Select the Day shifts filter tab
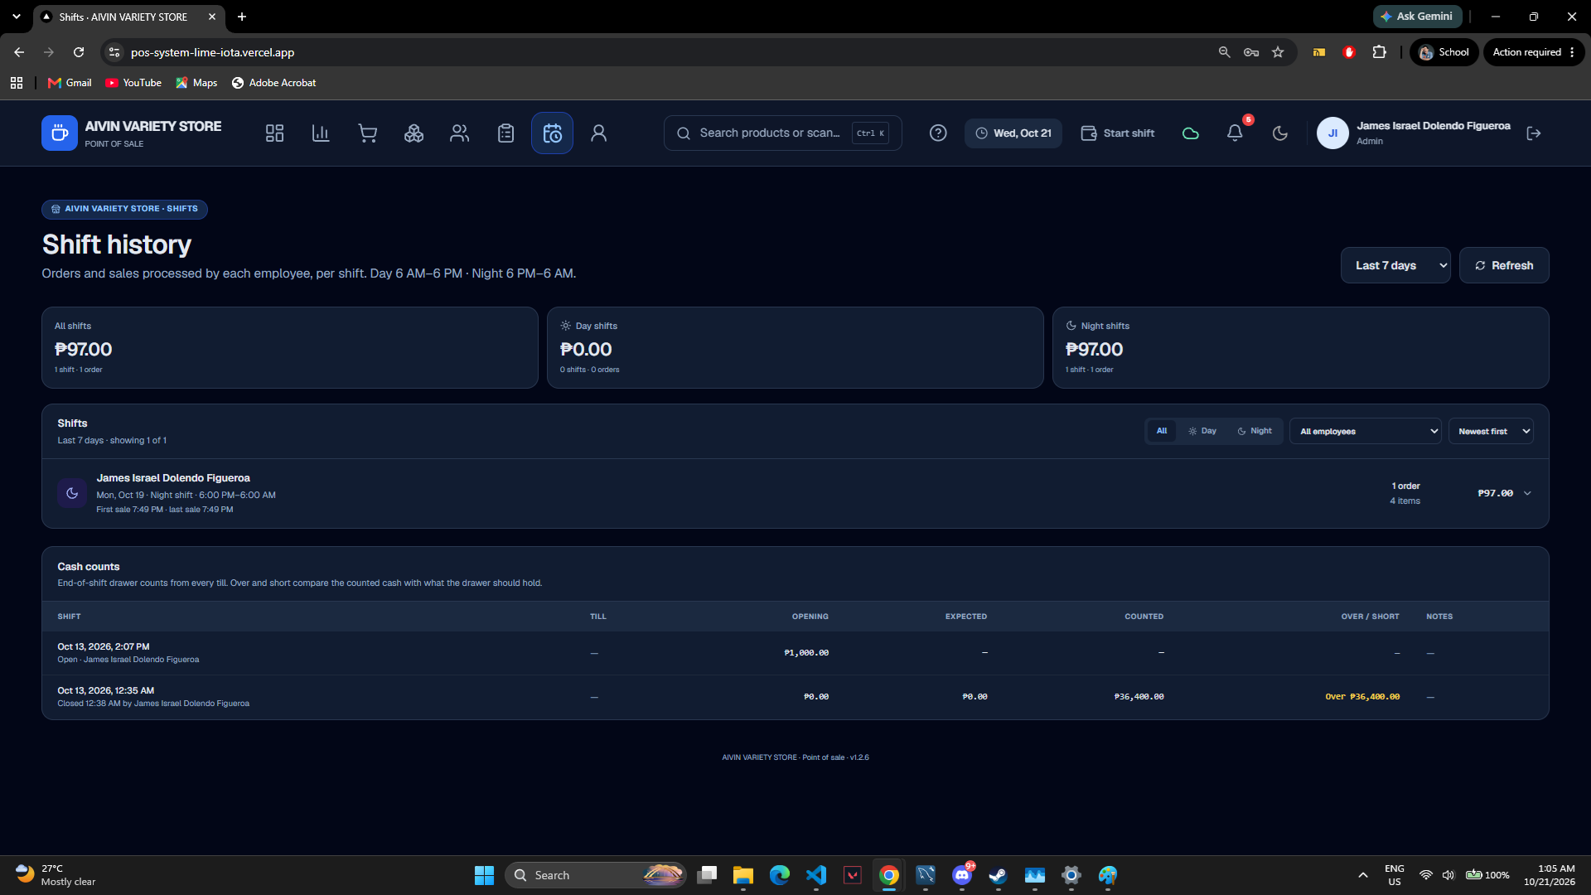1591x895 pixels. pos(1202,431)
